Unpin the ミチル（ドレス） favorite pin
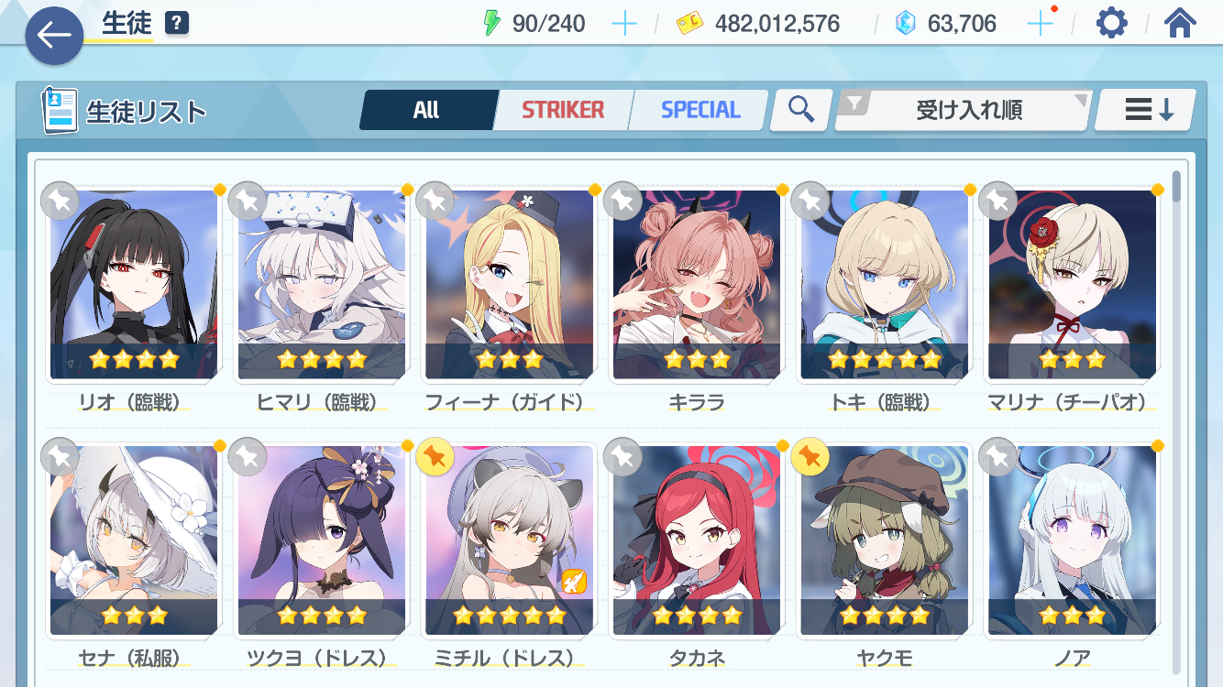This screenshot has height=687, width=1223. (x=435, y=458)
